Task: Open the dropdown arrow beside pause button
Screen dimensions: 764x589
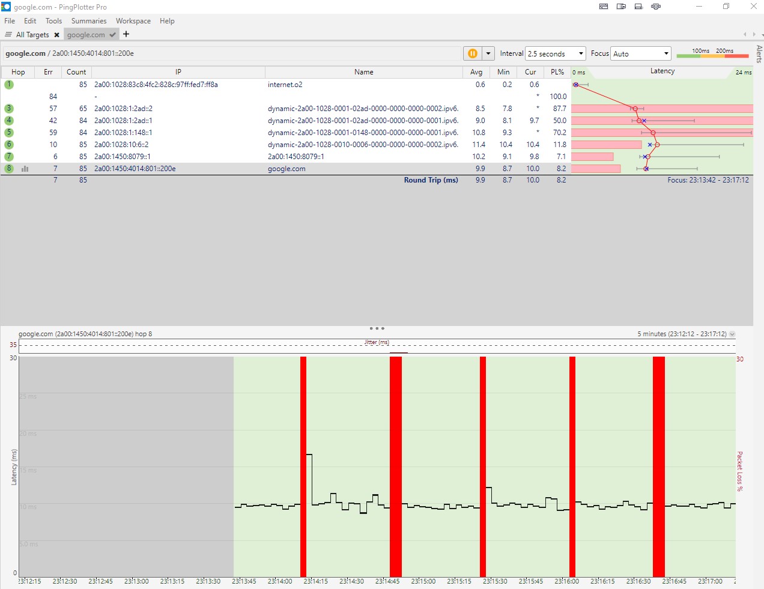Action: coord(488,53)
